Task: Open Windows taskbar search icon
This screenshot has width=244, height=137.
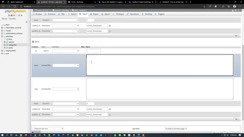Action: point(7,135)
